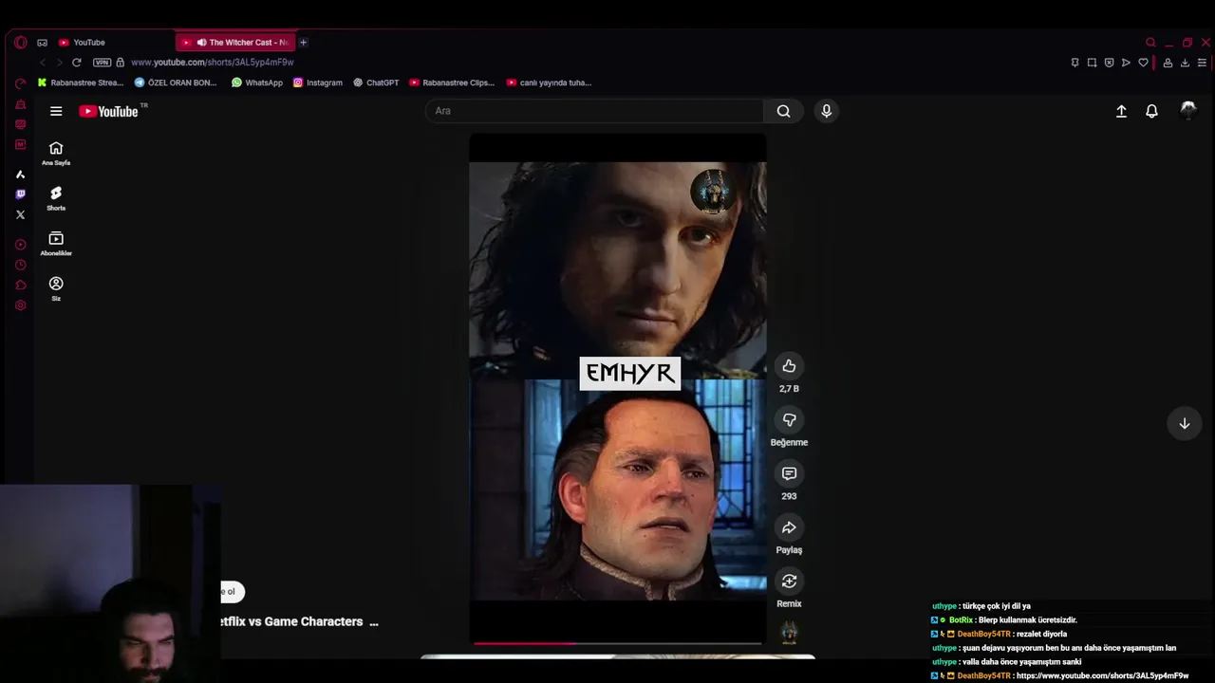Go to Ana Sayfa in YouTube sidebar
1215x683 pixels.
[56, 153]
